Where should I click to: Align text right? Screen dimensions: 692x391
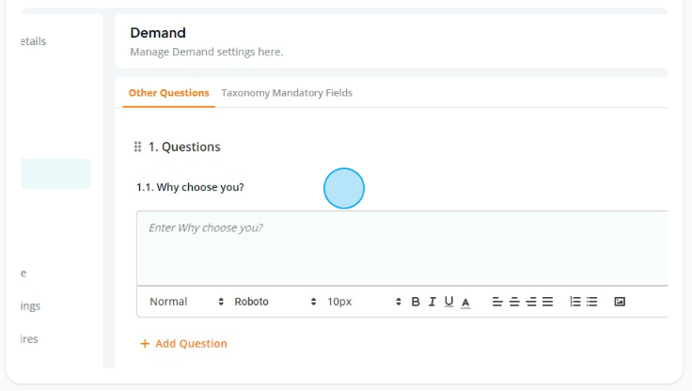tap(531, 302)
